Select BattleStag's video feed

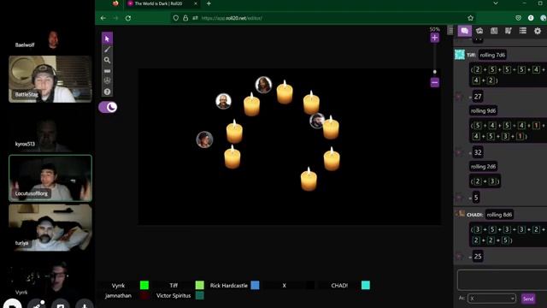pos(50,79)
